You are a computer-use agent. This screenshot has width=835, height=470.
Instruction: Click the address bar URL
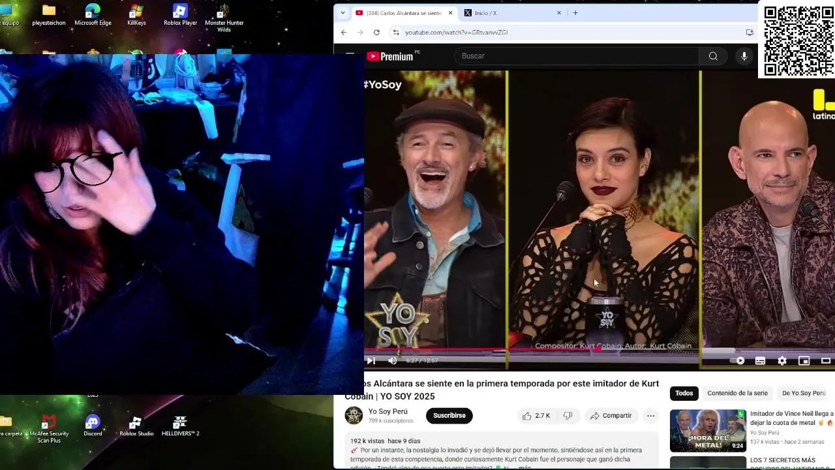click(x=456, y=32)
